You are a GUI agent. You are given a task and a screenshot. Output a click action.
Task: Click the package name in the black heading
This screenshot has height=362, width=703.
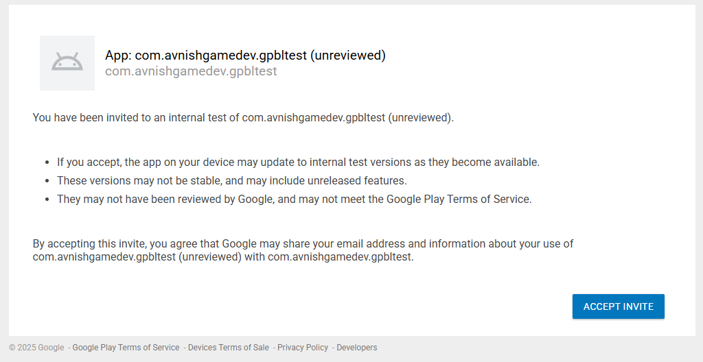click(220, 56)
